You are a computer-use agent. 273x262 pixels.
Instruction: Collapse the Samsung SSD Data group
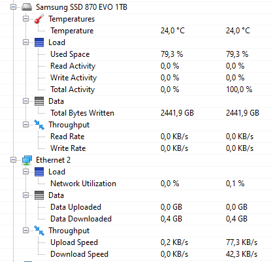(25, 101)
